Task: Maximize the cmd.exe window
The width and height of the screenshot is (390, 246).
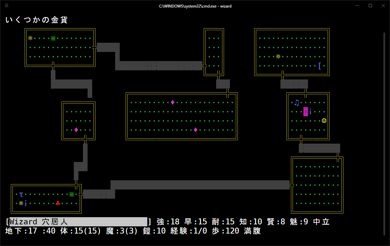Action: [x=370, y=6]
